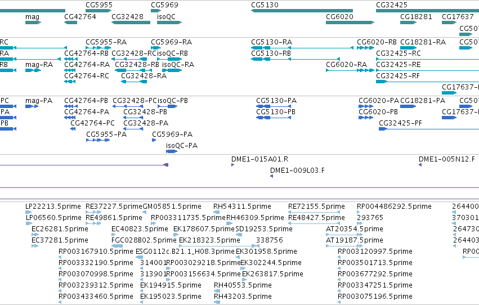Select the CG32428-PB protein label

tap(145, 112)
